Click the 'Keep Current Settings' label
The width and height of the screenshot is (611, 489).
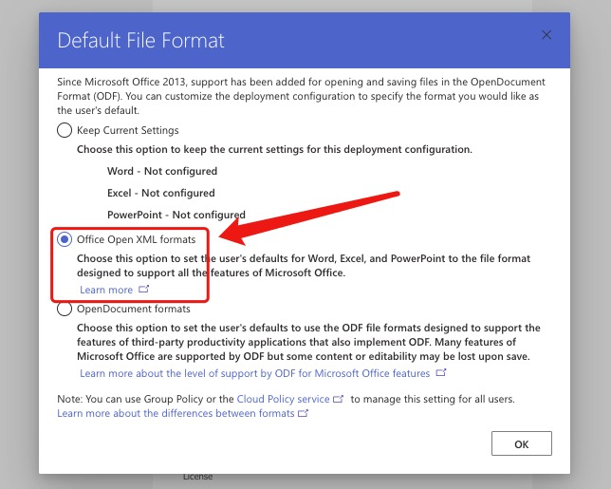[128, 130]
